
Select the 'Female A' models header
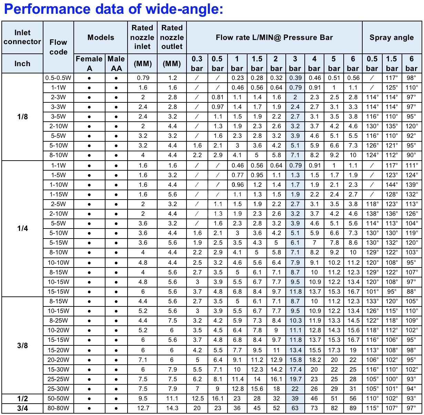[89, 63]
